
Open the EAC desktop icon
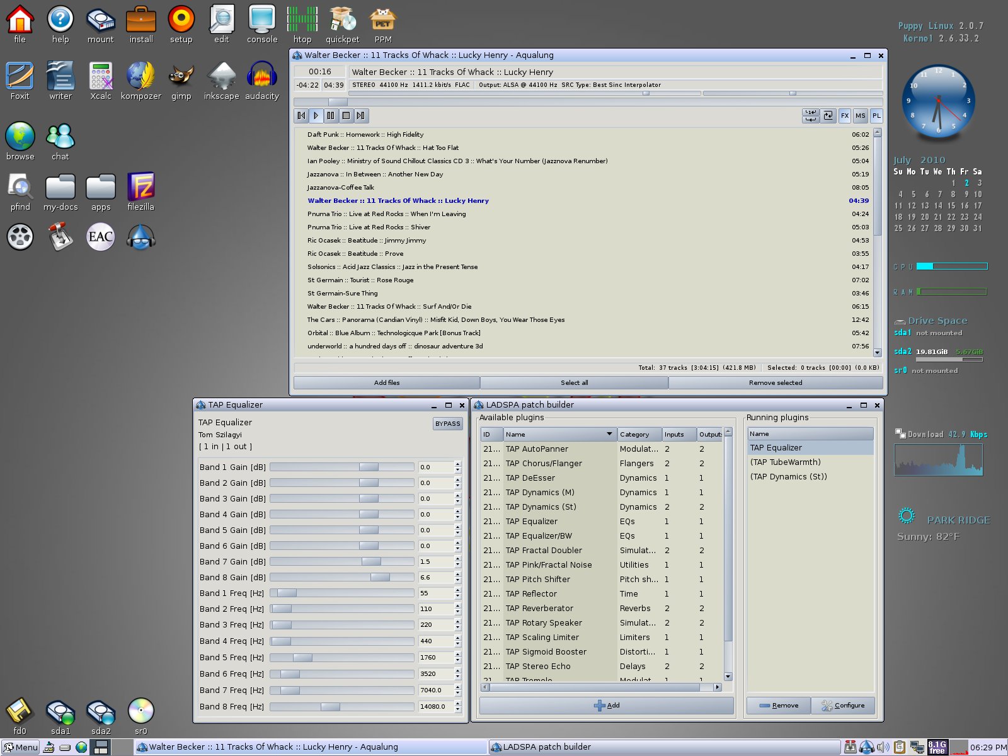101,237
